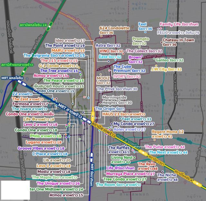
Task: Select 'Feel ลาดพร้าว 33' label
Action: point(136,119)
